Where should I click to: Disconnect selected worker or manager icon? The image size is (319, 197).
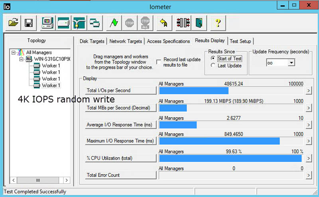(183, 23)
